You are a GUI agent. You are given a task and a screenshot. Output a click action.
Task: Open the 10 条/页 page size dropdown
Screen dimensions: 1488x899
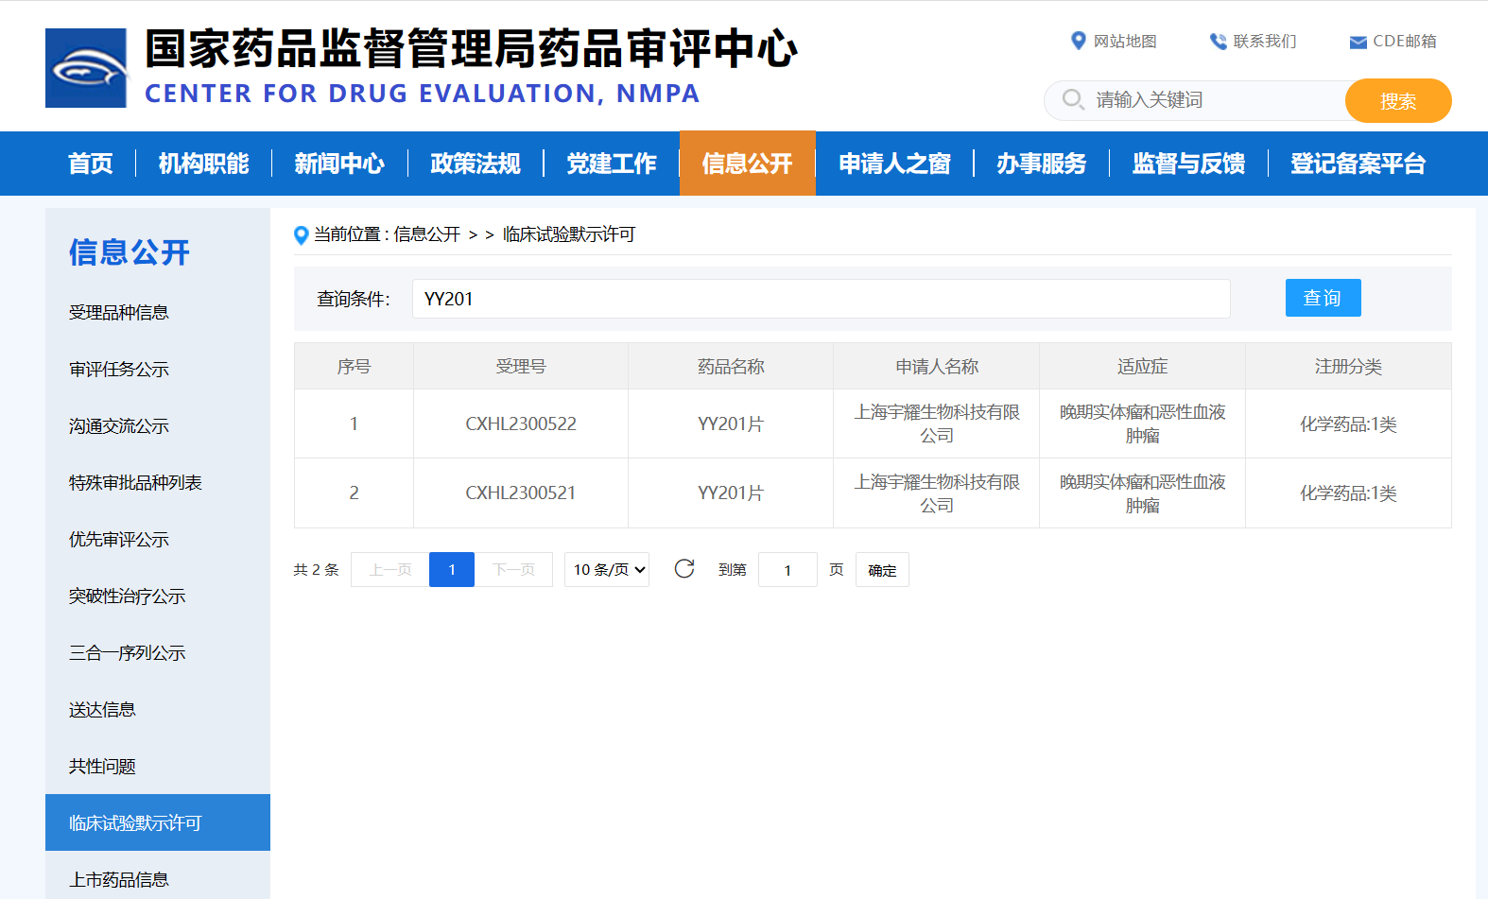pyautogui.click(x=607, y=570)
